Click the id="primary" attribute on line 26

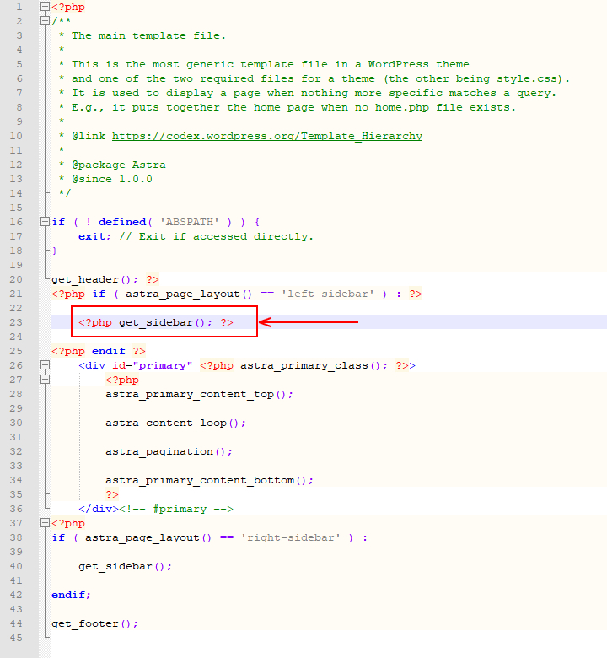coord(153,366)
